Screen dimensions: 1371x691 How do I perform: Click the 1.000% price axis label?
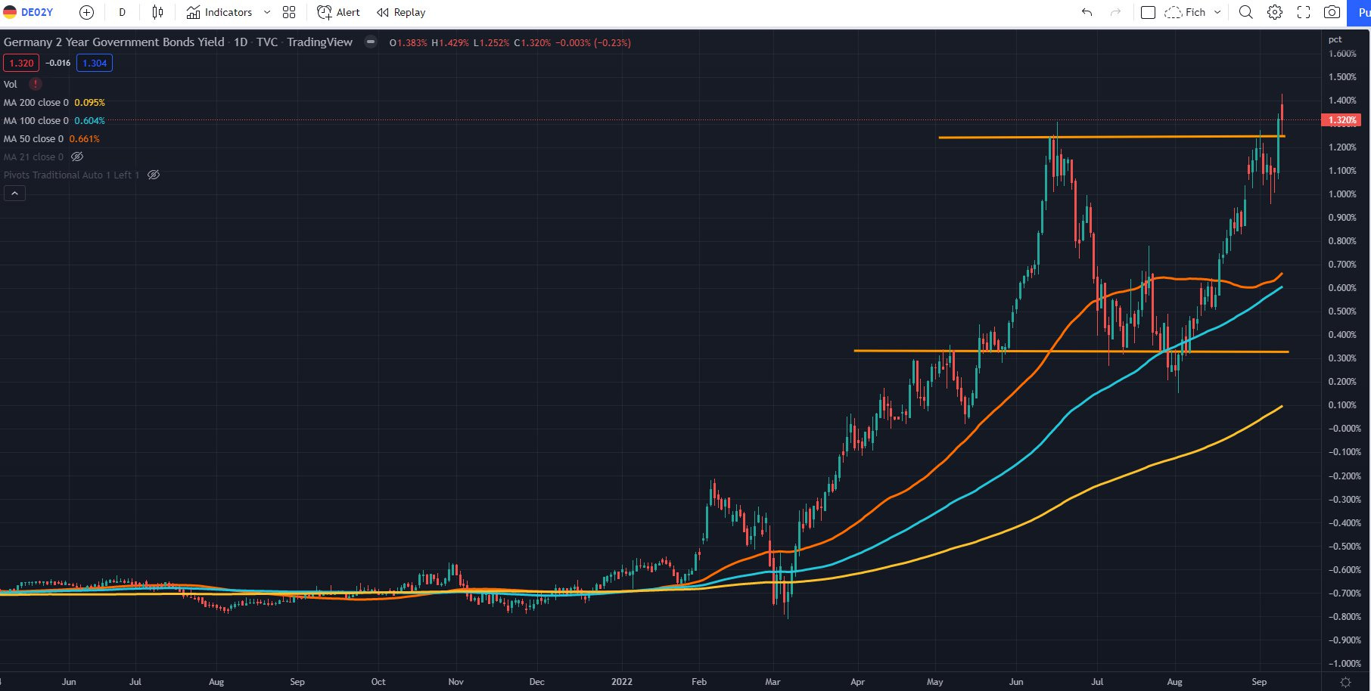[x=1342, y=194]
